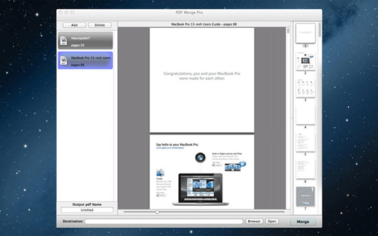Select page 5 thumbnail
Viewport: 378px width, 236px height.
click(x=306, y=142)
